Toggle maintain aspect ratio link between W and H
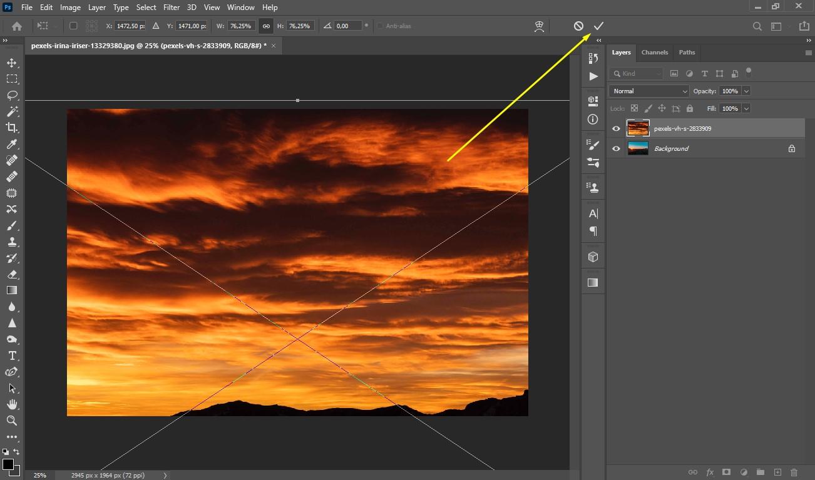 click(x=266, y=26)
